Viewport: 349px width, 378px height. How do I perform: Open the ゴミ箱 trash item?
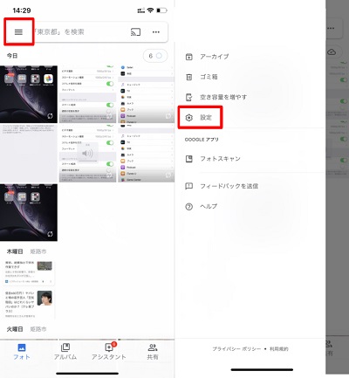click(x=202, y=77)
